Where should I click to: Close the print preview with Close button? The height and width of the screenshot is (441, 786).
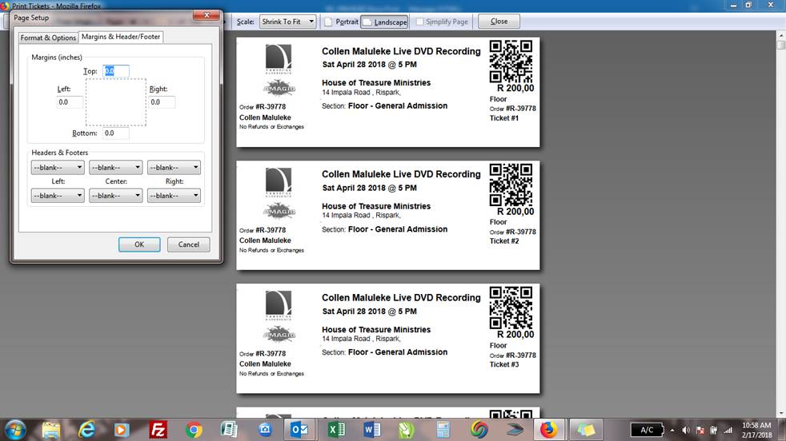[x=499, y=21]
